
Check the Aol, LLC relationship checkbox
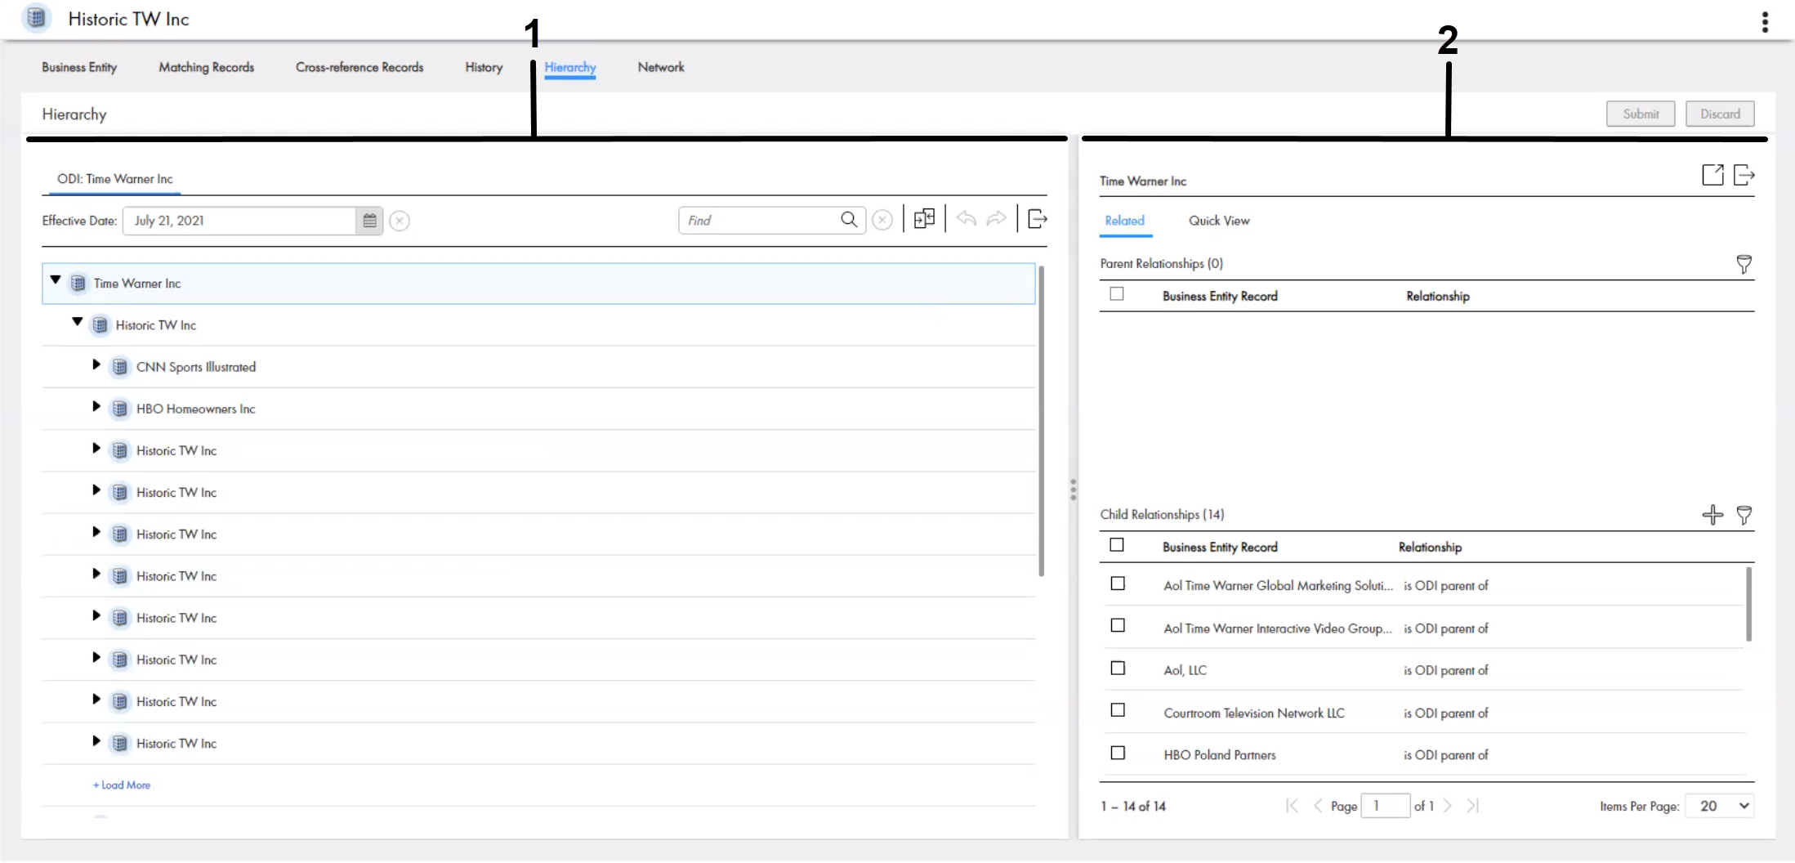click(1118, 668)
